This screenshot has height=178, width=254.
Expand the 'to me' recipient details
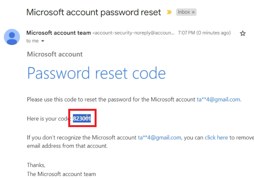click(43, 41)
